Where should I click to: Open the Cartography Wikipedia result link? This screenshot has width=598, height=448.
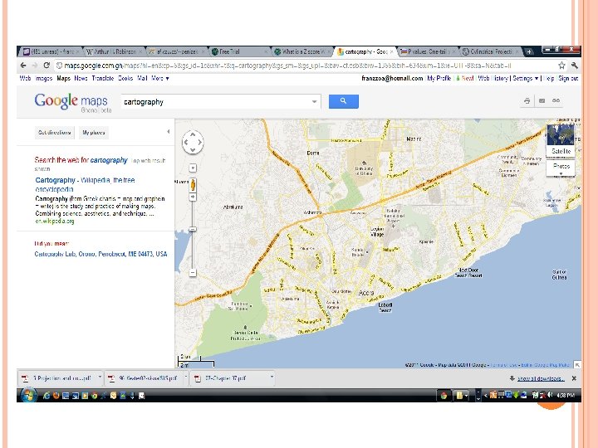click(x=85, y=184)
